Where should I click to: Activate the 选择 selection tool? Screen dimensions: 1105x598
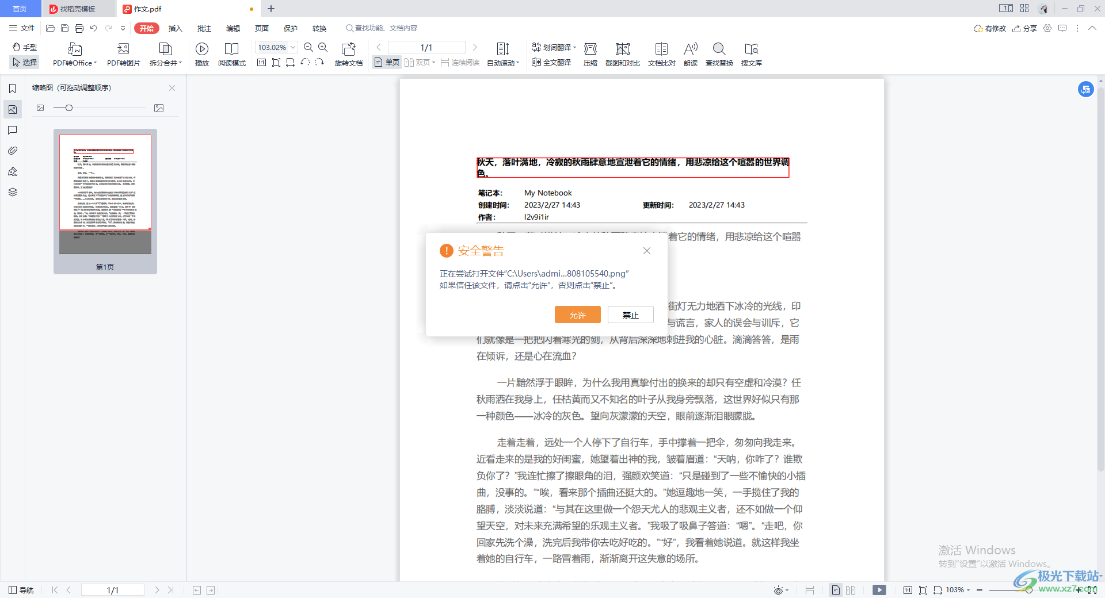pos(25,62)
